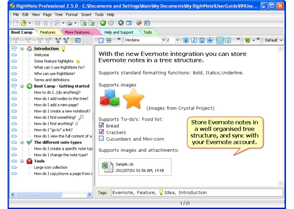
Task: Open the print preview magnifier icon
Action: coord(57,23)
